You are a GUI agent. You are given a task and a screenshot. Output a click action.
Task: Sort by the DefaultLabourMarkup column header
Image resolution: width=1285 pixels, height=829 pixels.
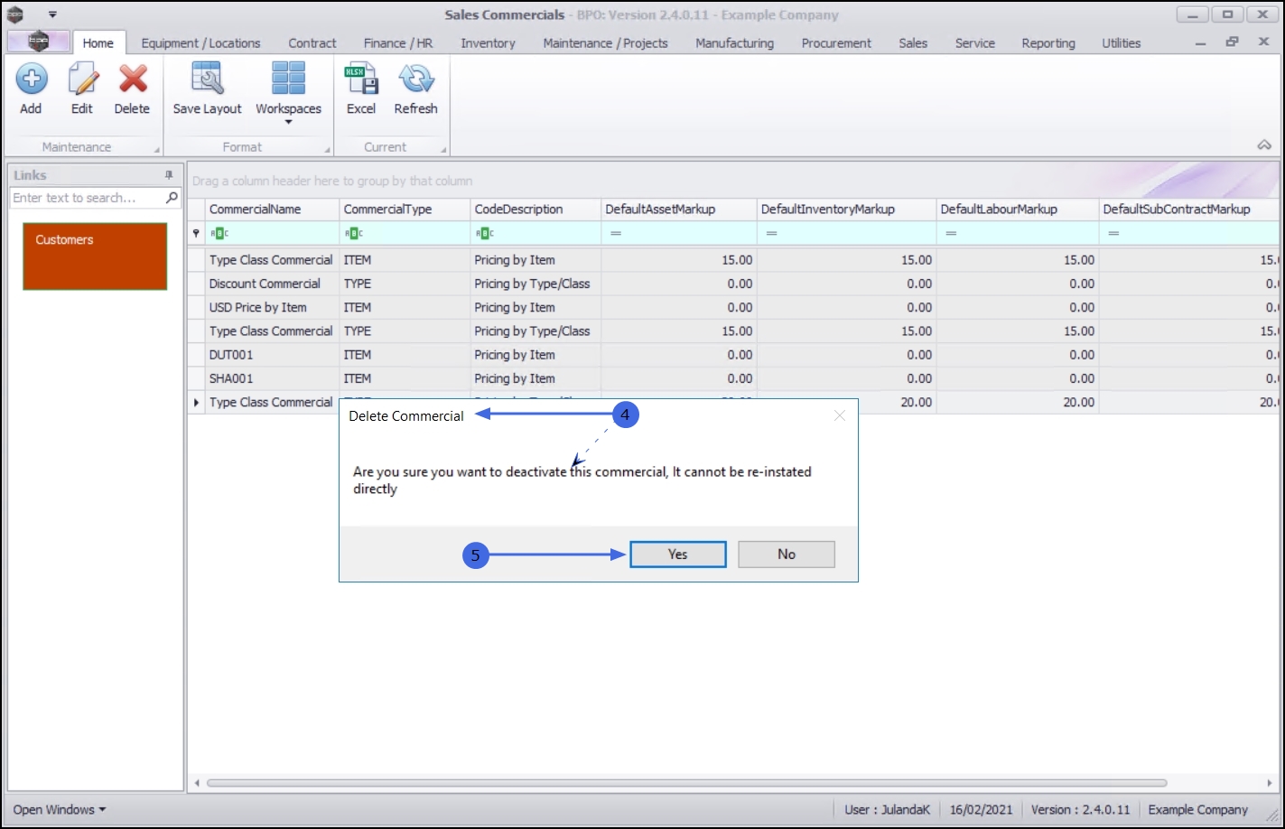coord(1018,210)
